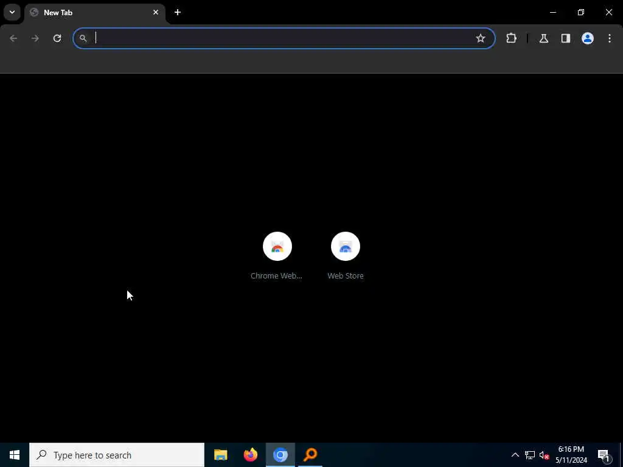This screenshot has width=623, height=467.
Task: Reload the current page
Action: click(57, 38)
